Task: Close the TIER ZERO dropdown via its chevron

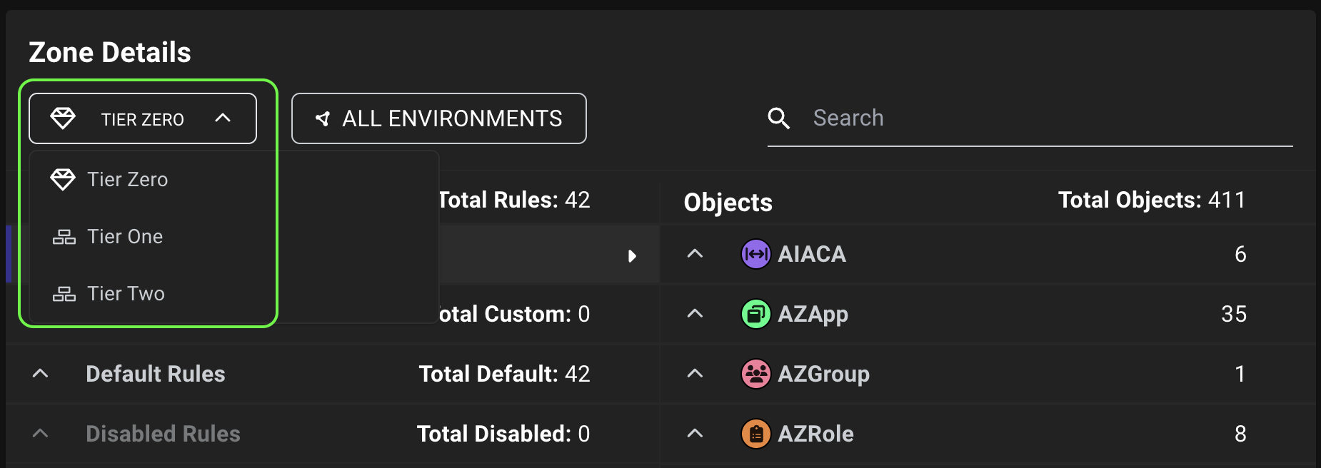Action: (223, 118)
